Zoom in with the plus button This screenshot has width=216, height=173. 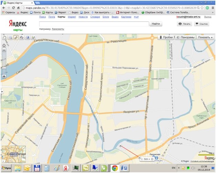pos(4,76)
